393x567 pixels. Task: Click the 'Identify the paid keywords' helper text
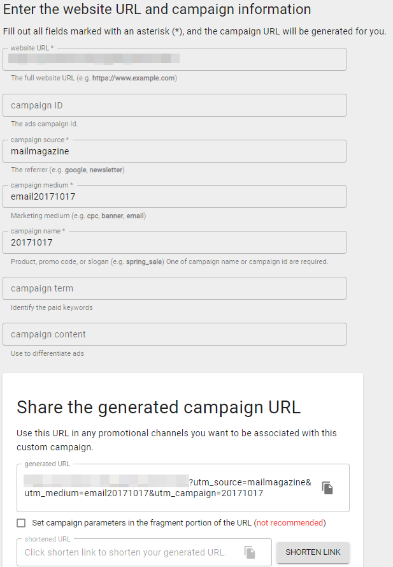click(x=52, y=307)
